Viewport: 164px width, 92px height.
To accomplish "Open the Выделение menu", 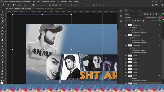I will (x=45, y=2).
